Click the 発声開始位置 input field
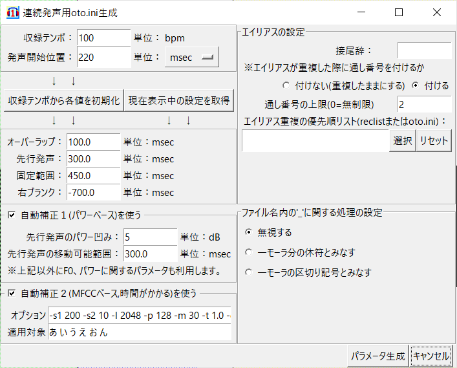Screen dimensions: 457x368 coord(104,57)
